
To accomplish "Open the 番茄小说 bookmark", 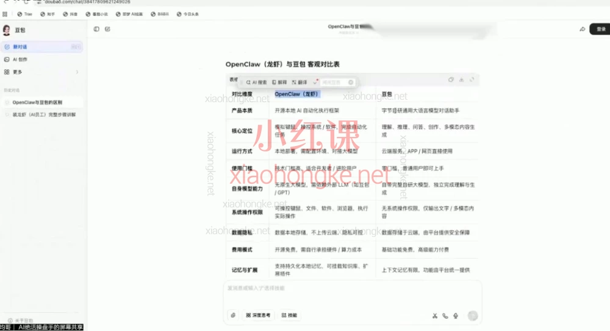I will point(96,14).
